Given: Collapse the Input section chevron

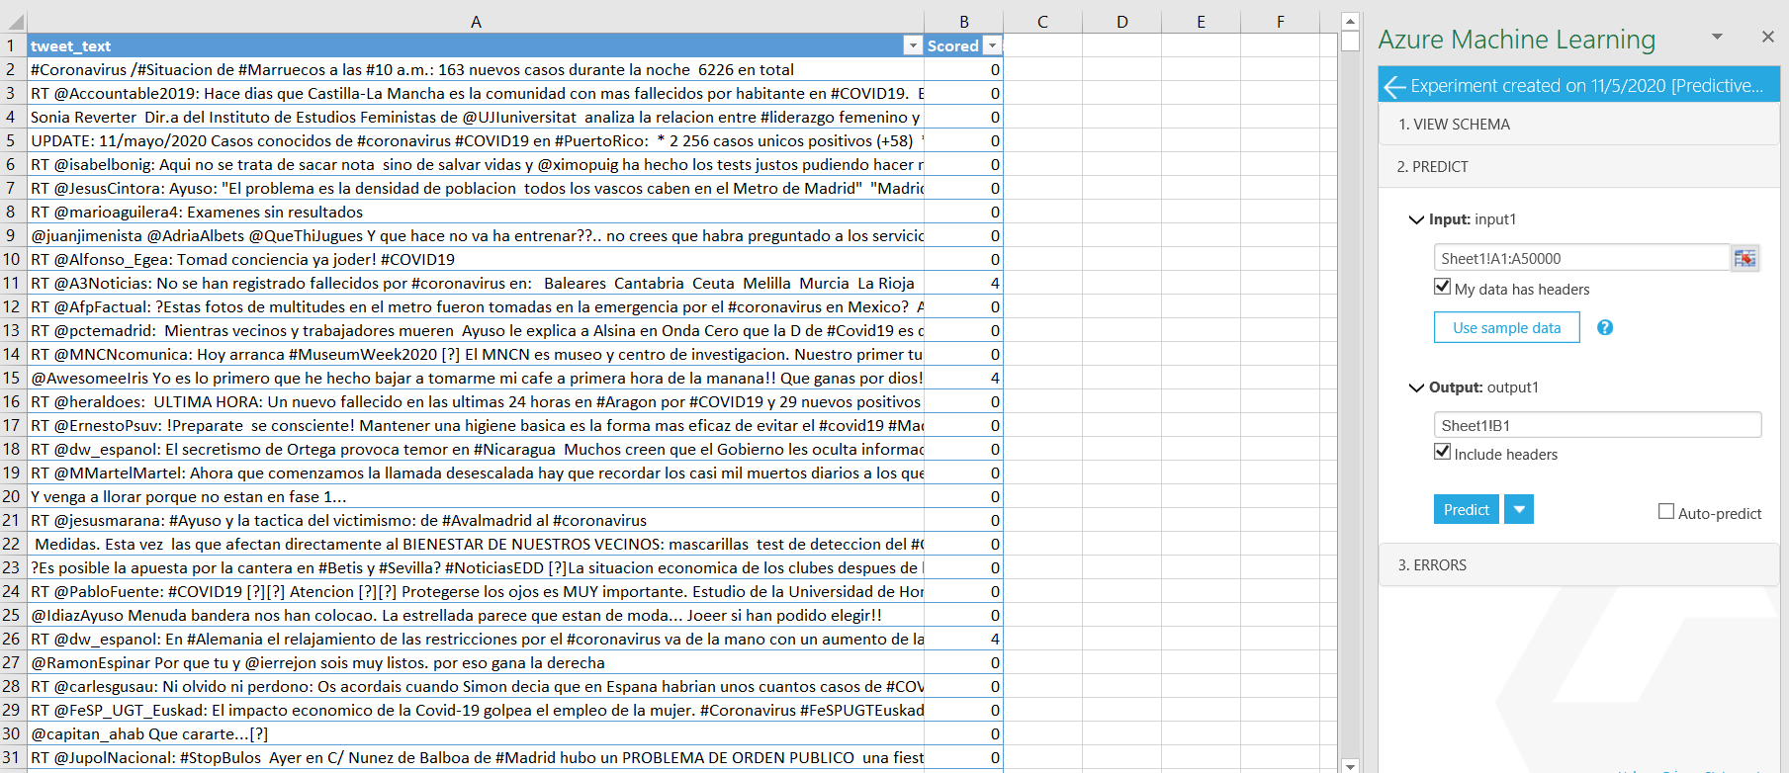Looking at the screenshot, I should click(x=1416, y=219).
